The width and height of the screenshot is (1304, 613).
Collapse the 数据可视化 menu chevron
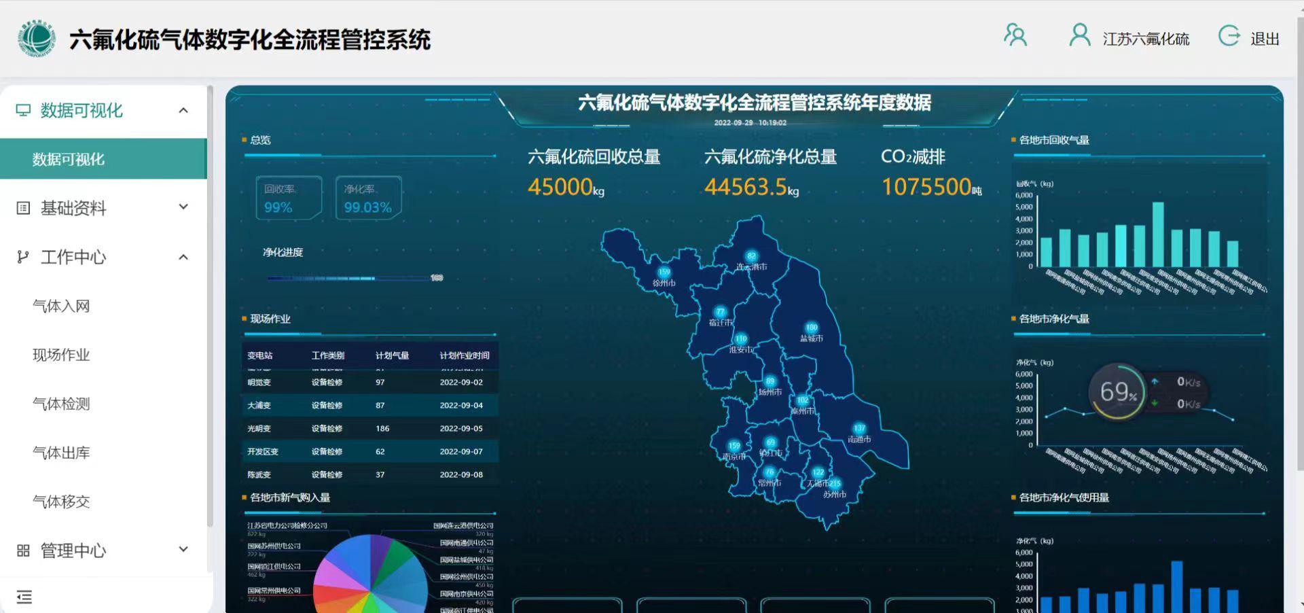(183, 110)
